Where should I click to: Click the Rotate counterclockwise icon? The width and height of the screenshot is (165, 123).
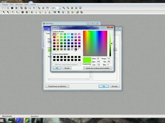(78, 12)
